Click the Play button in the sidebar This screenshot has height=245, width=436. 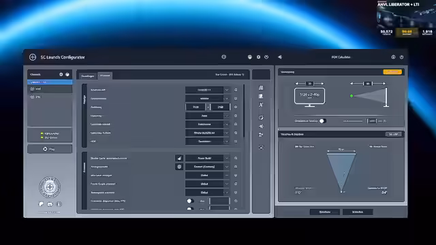[50, 149]
